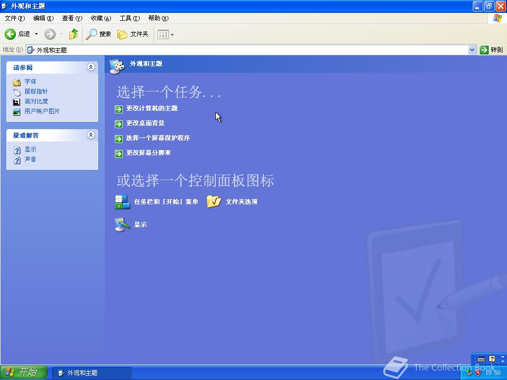The height and width of the screenshot is (380, 507).
Task: Open the 鼠标指针 link
Action: coord(36,92)
